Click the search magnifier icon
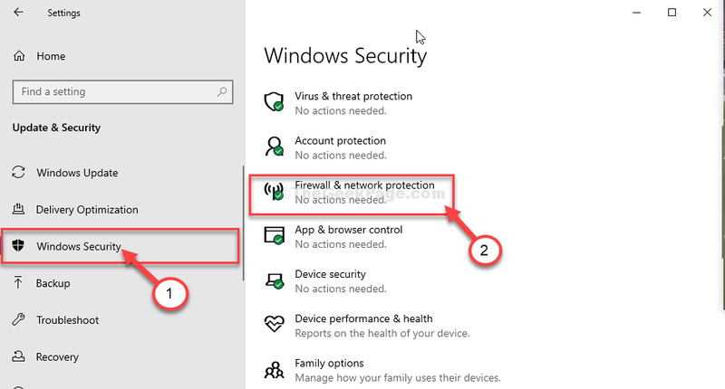The width and height of the screenshot is (725, 389). pos(222,92)
